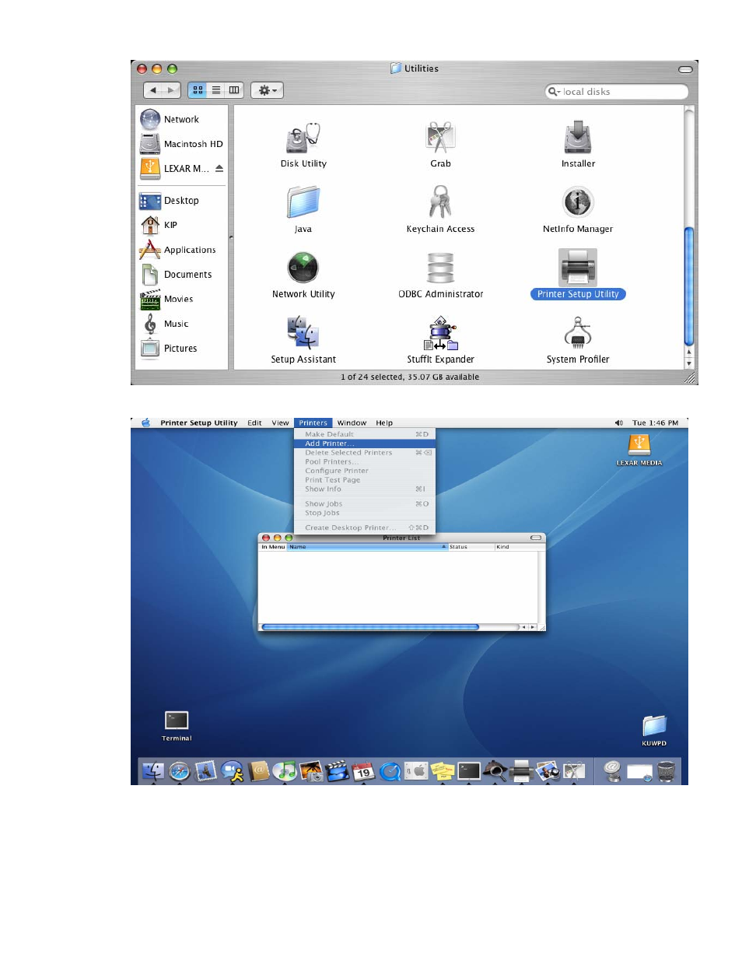Open the Action gear menu
742x961 pixels.
tap(267, 90)
